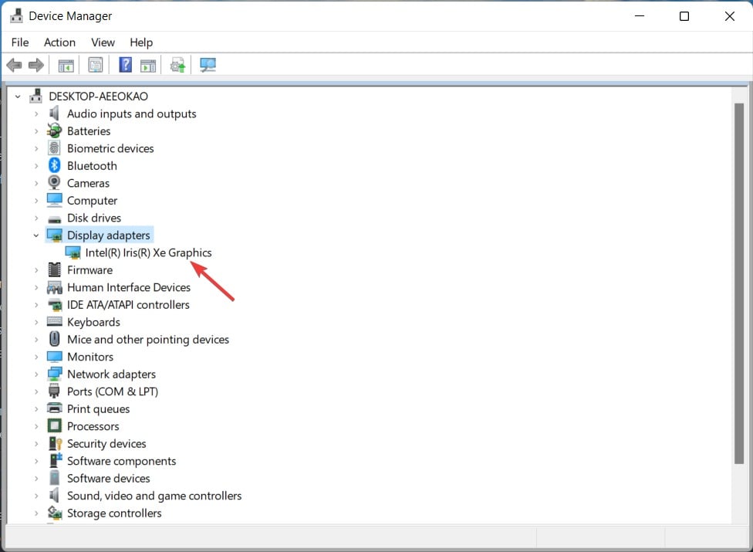
Task: Open the Properties toolbar icon
Action: [x=96, y=65]
